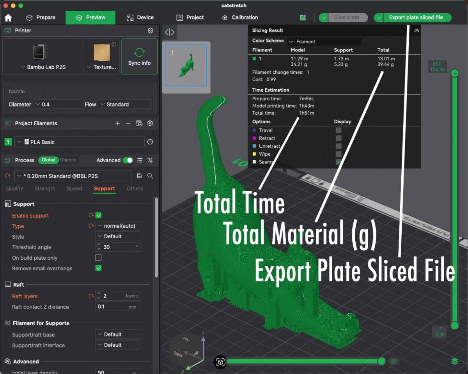Viewport: 468px width, 374px height.
Task: Disable the Enable support checkbox
Action: pyautogui.click(x=98, y=215)
